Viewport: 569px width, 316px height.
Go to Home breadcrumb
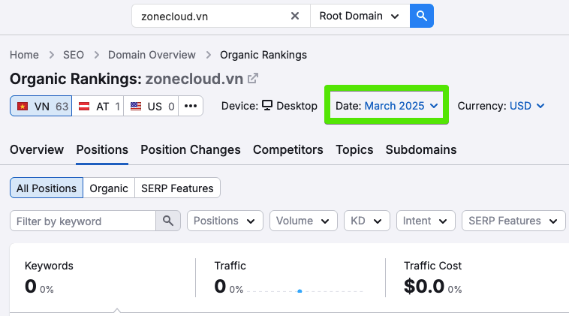(24, 55)
